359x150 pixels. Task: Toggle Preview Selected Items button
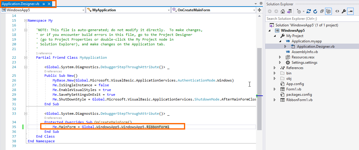(x=350, y=11)
